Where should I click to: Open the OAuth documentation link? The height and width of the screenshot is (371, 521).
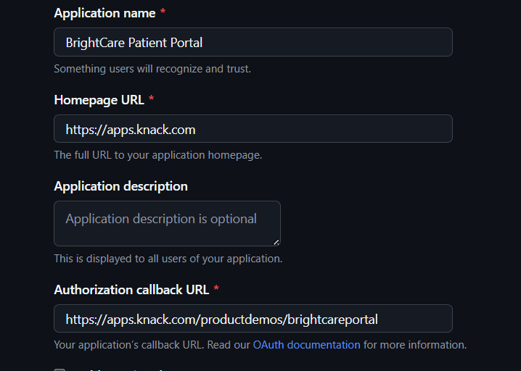[x=306, y=345]
